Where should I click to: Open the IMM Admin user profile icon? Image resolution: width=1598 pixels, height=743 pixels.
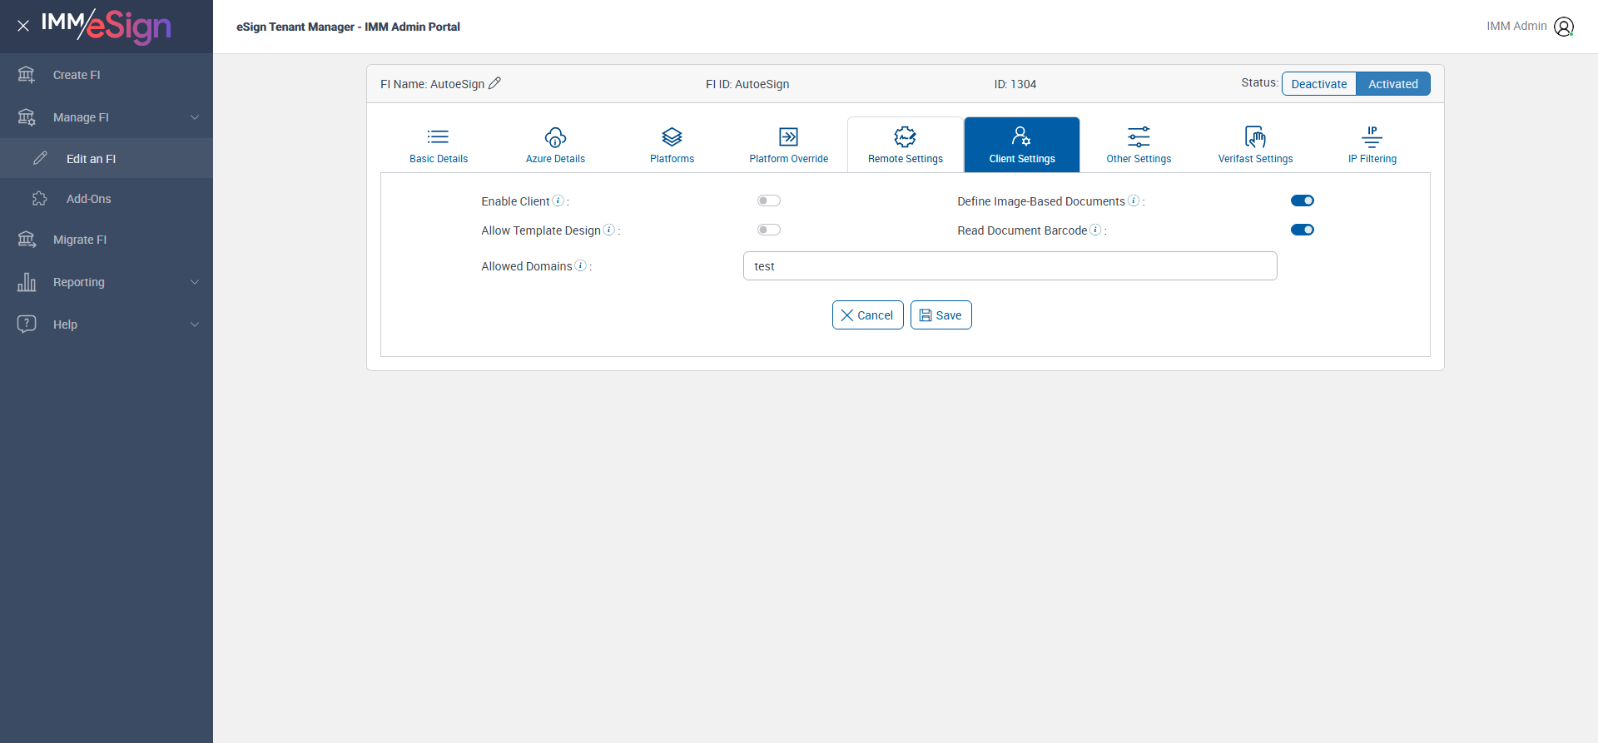1564,27
